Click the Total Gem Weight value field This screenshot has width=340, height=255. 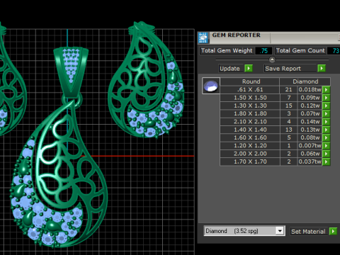[x=263, y=51]
